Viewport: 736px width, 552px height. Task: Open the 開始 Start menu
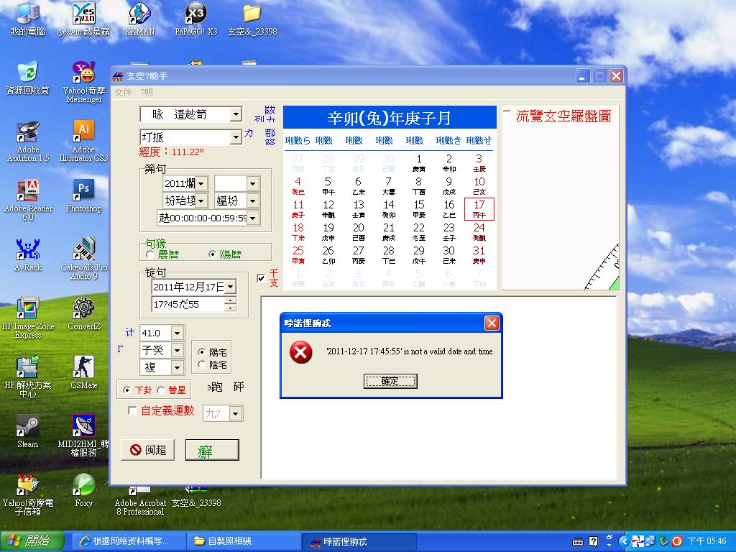32,541
